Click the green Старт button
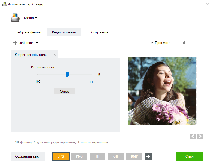This screenshot has height=166, width=214. pos(190,156)
